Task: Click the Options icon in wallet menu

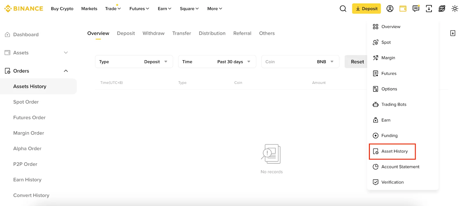Action: pos(376,89)
